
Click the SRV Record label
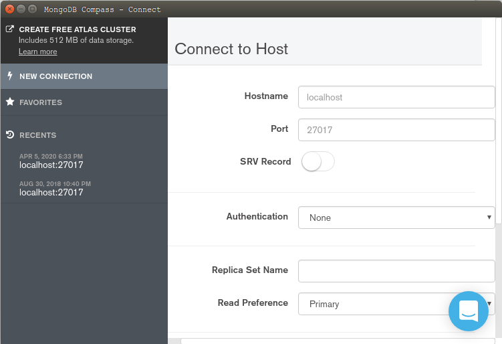[265, 161]
